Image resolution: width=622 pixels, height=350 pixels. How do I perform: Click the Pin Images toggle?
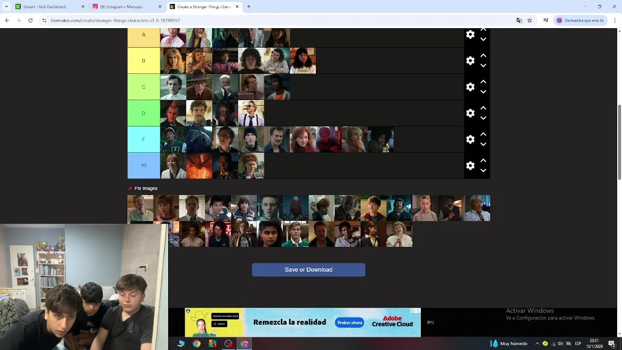coord(143,188)
